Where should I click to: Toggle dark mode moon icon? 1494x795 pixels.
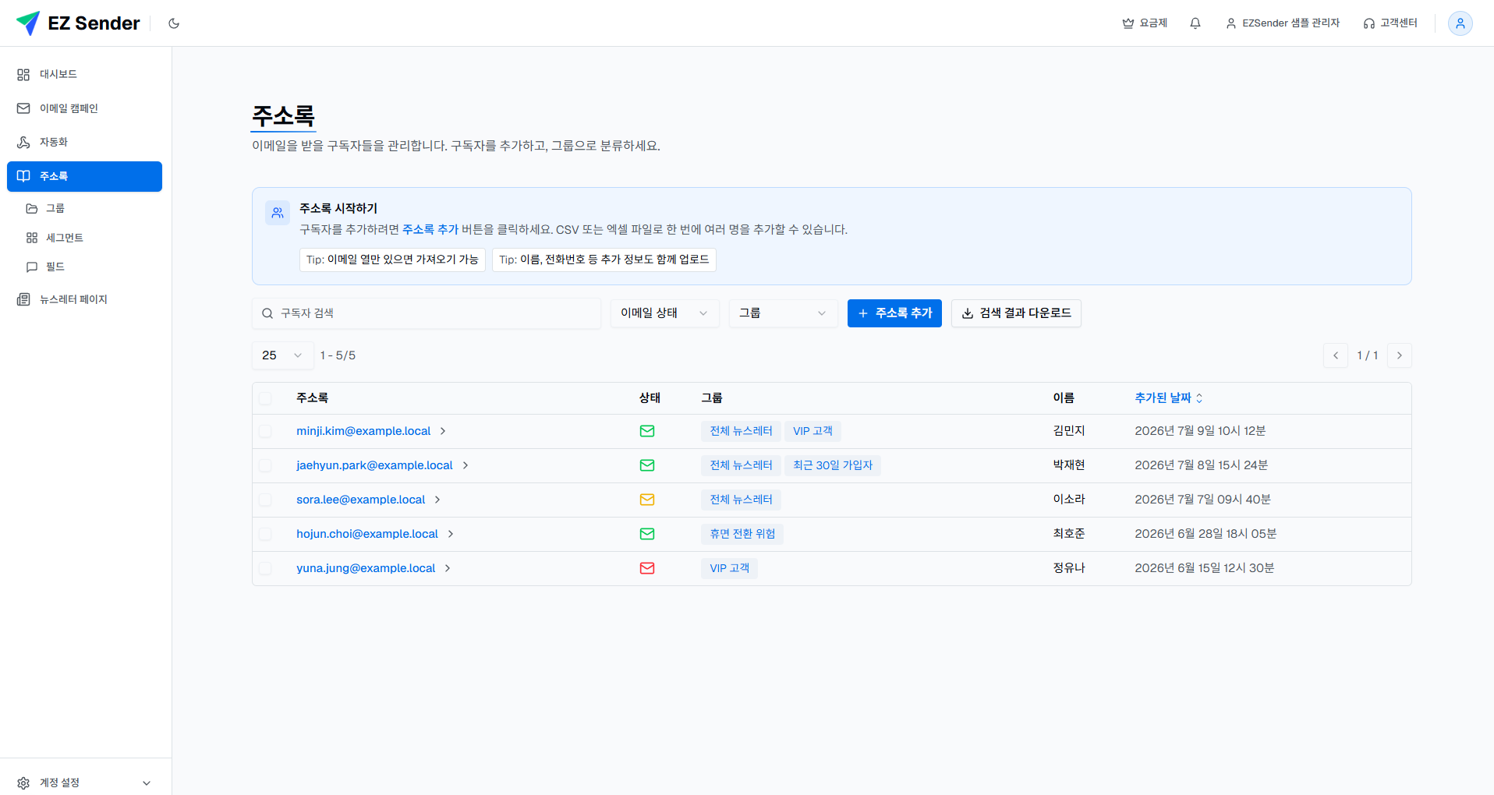point(174,23)
